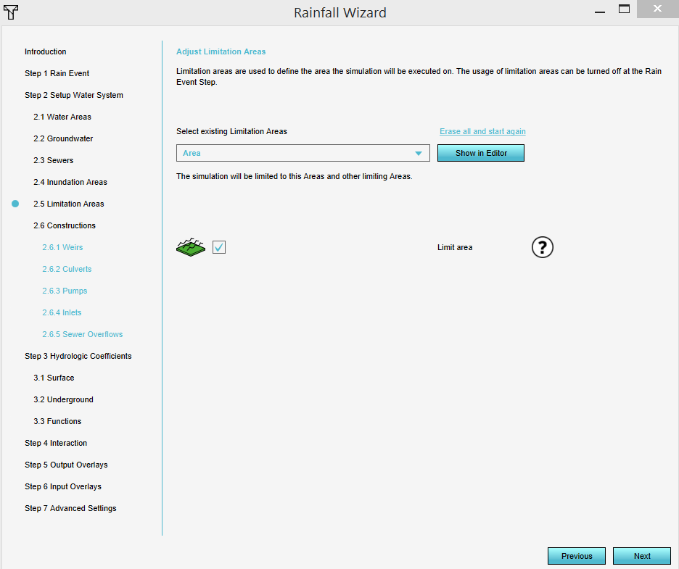Image resolution: width=679 pixels, height=569 pixels.
Task: Go to the Next wizard step
Action: pos(641,556)
